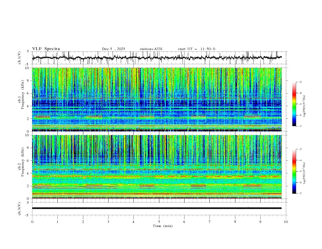Click the -3 value on ch.2 color bar

click(x=300, y=150)
